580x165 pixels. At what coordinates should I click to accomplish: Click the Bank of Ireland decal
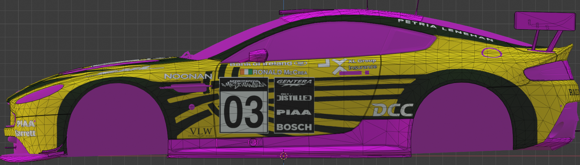tap(268, 63)
